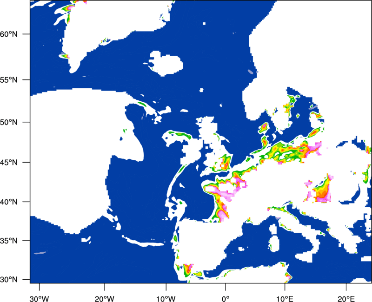This screenshot has height=302, width=372.
Task: Click the 30°N latitude label
Action: 9,280
